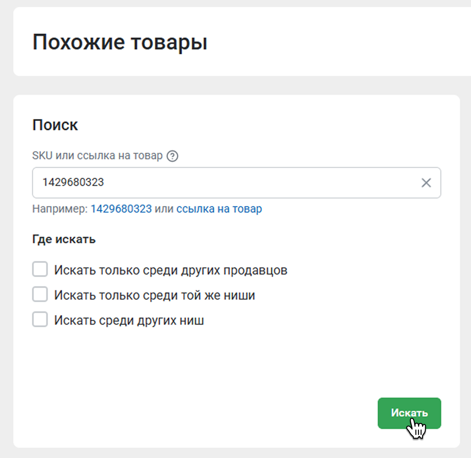Click the "Поиск" section heading
This screenshot has height=458, width=471.
tap(55, 125)
